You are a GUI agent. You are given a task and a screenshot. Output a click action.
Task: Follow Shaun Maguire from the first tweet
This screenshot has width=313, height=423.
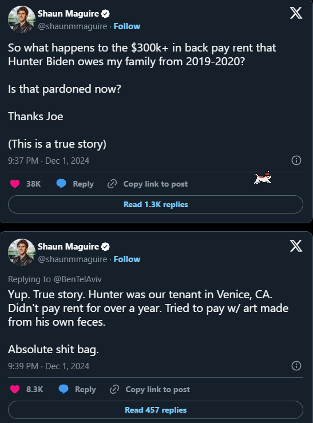pos(127,26)
